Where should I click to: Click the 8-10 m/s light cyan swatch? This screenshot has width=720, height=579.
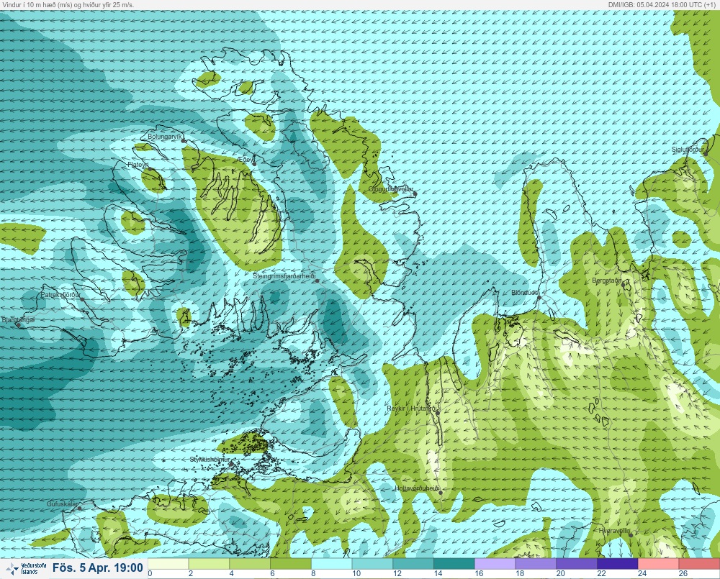pyautogui.click(x=331, y=563)
